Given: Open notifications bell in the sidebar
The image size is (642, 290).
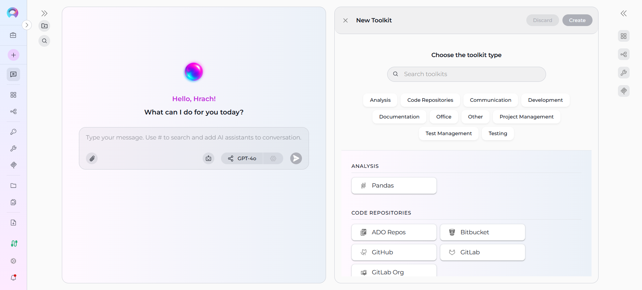Looking at the screenshot, I should coord(13,277).
